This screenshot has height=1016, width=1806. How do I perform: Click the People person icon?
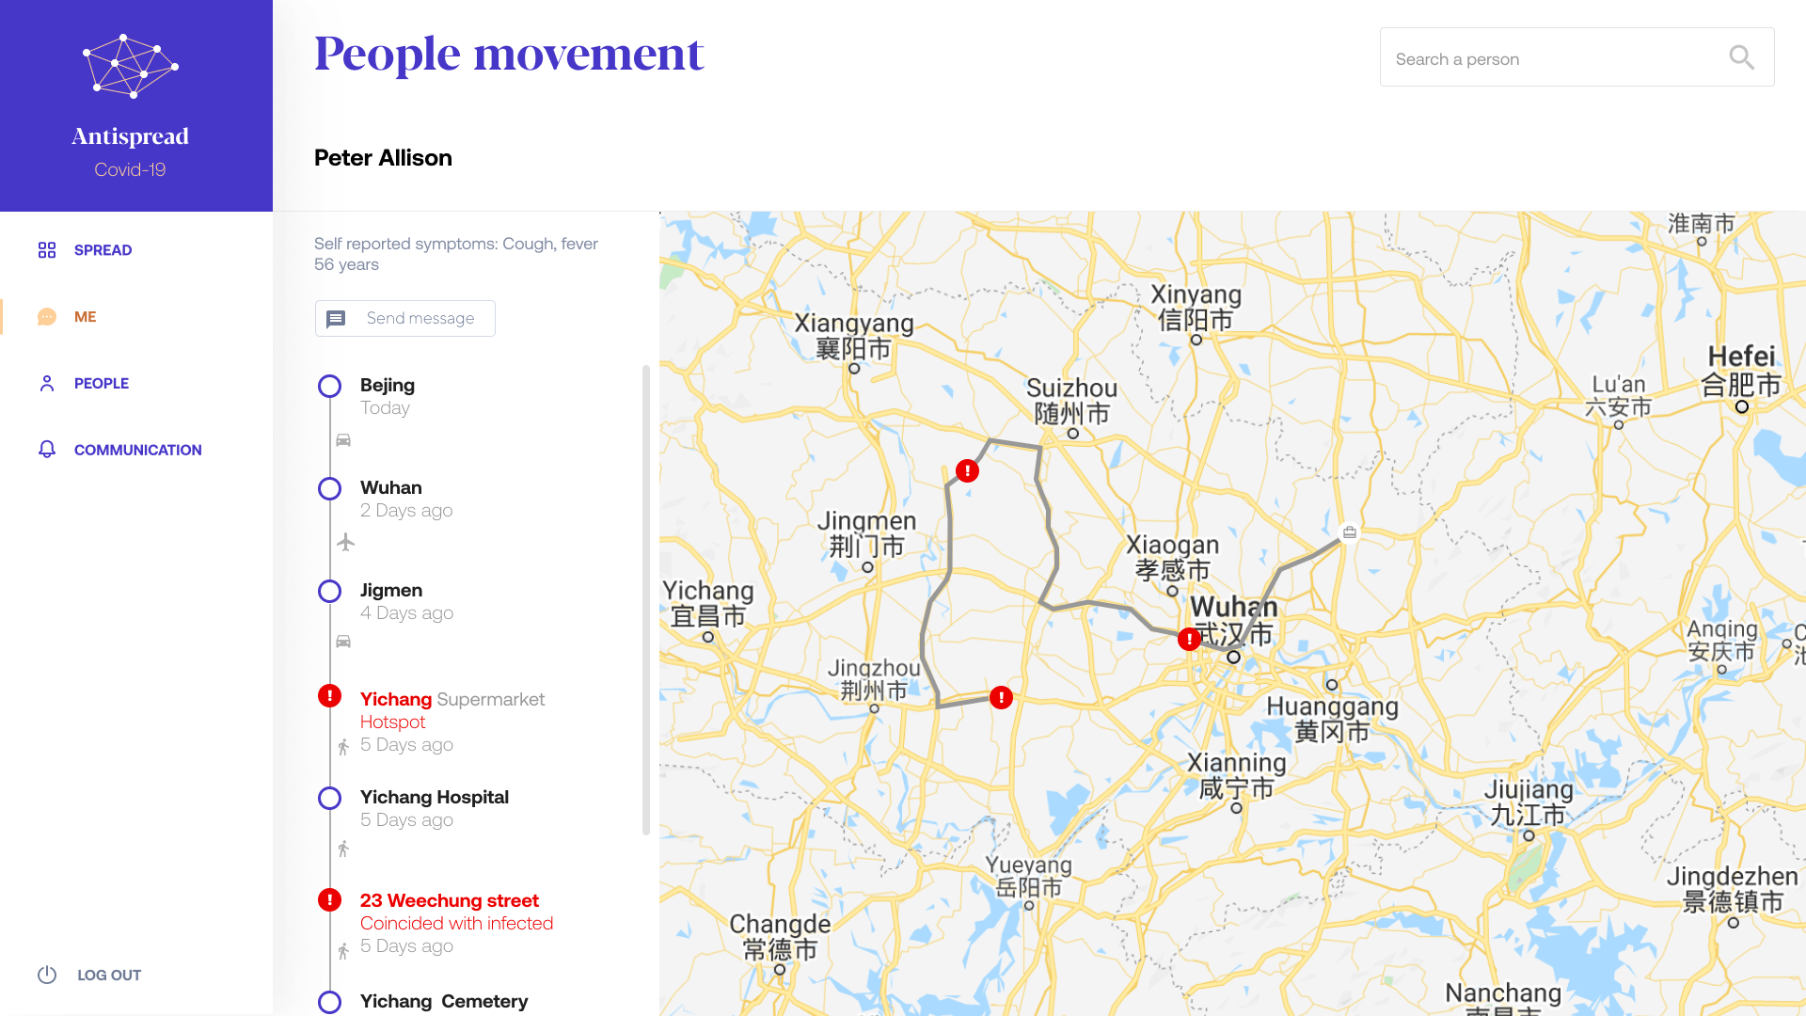point(47,384)
